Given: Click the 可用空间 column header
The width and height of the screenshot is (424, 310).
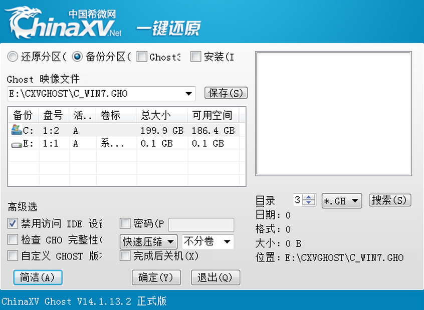Looking at the screenshot, I should click(x=213, y=115).
